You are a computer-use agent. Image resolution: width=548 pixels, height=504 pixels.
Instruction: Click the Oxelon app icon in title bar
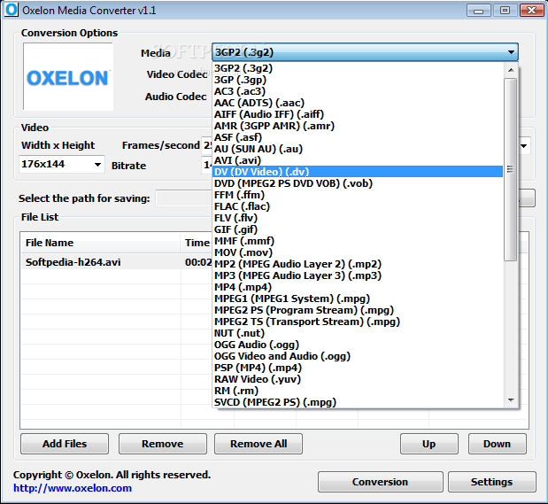point(12,10)
